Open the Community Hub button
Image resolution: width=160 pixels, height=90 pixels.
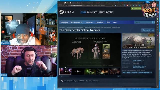(148, 30)
